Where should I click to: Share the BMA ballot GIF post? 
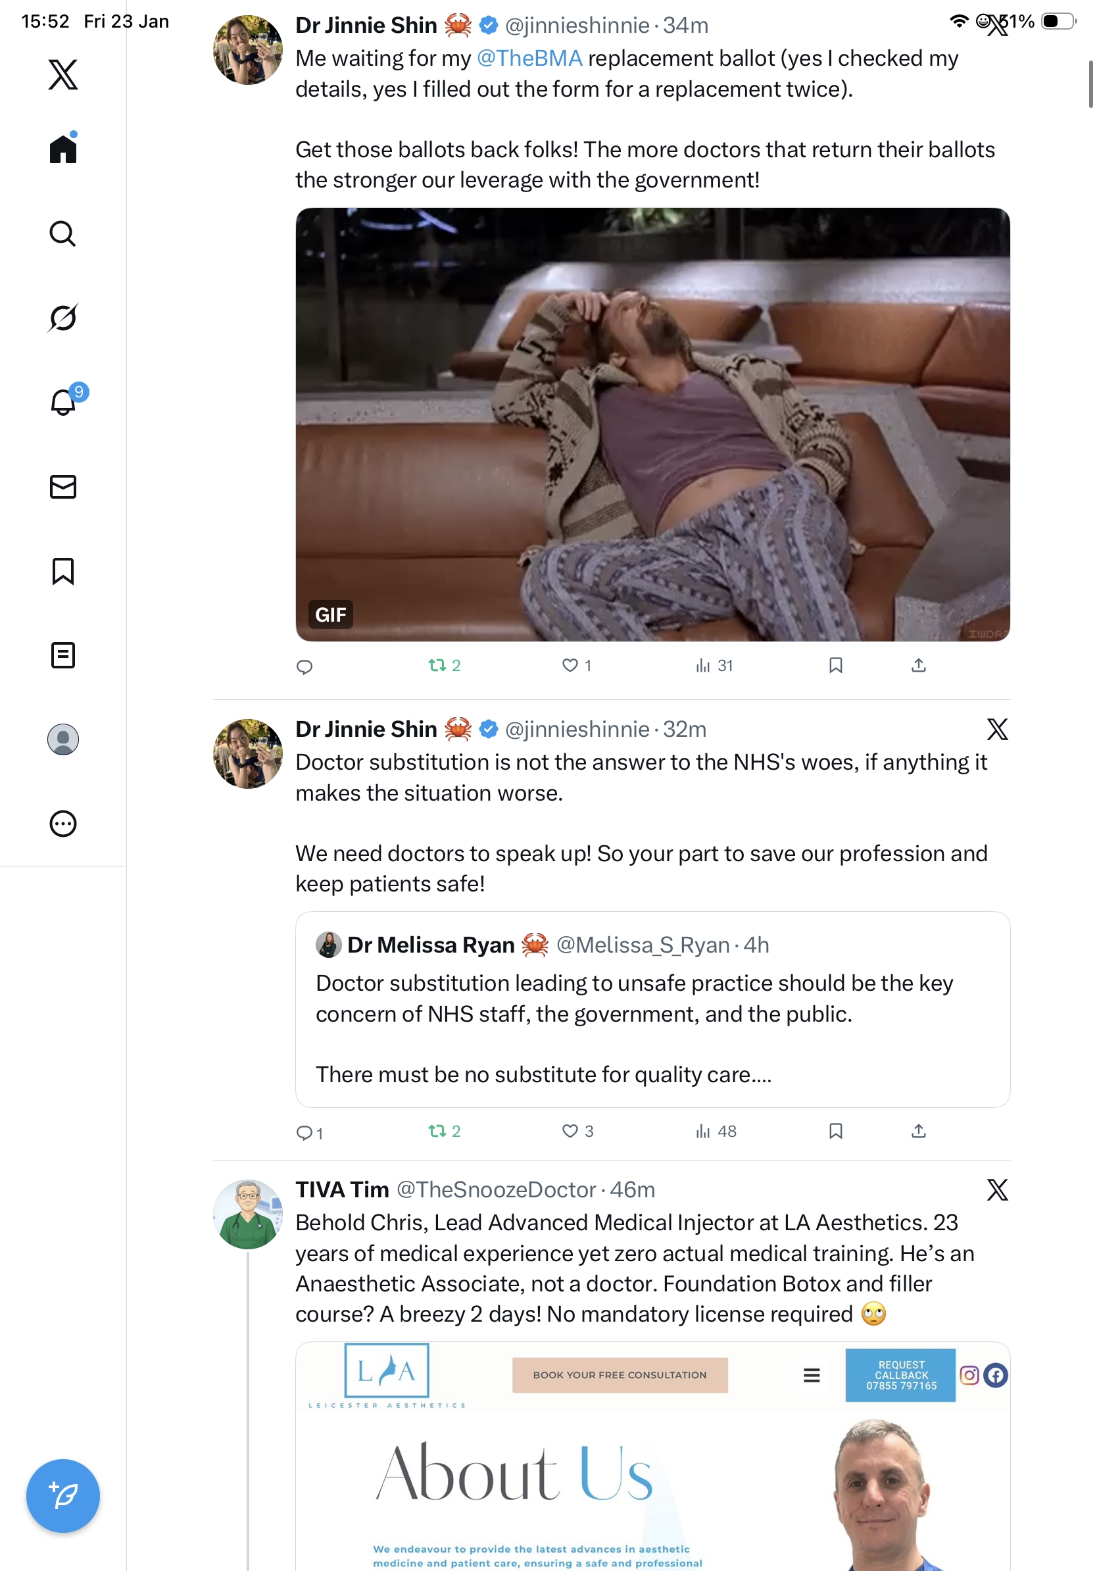(x=919, y=665)
